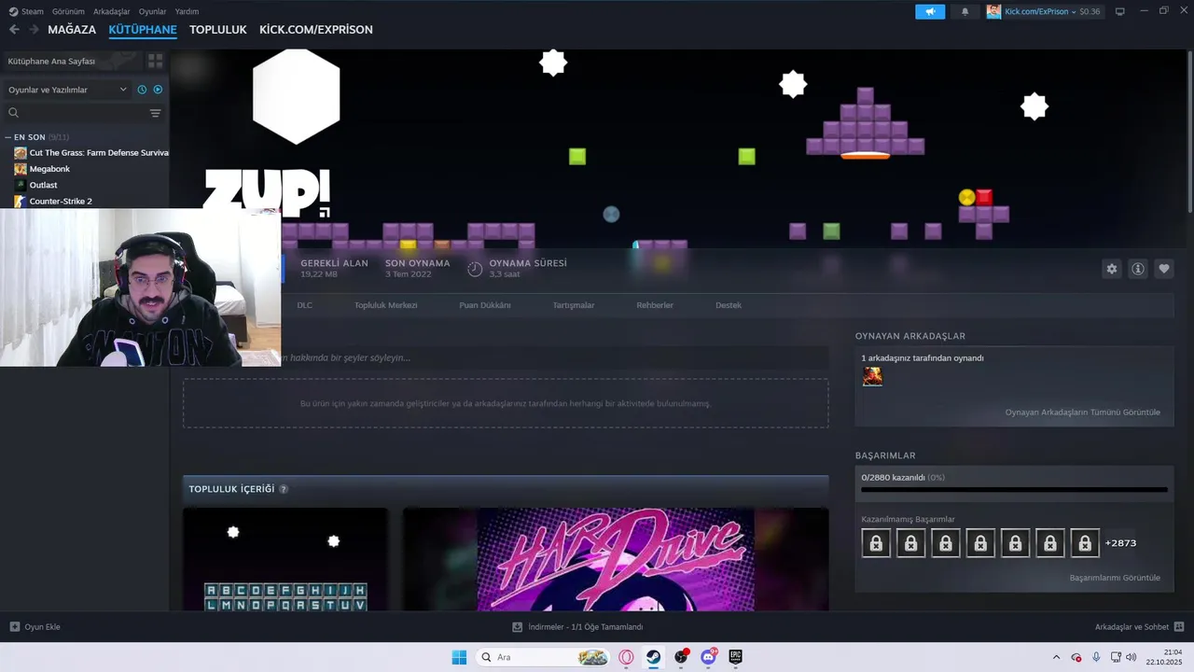
Task: Open the DLC tab
Action: 304,305
